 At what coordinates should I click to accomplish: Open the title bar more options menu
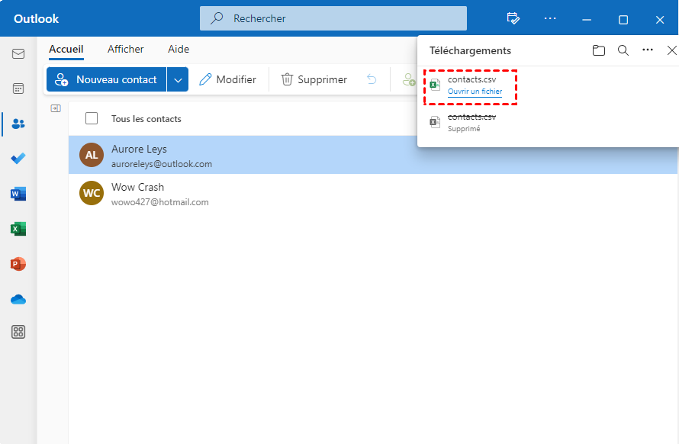[x=550, y=18]
